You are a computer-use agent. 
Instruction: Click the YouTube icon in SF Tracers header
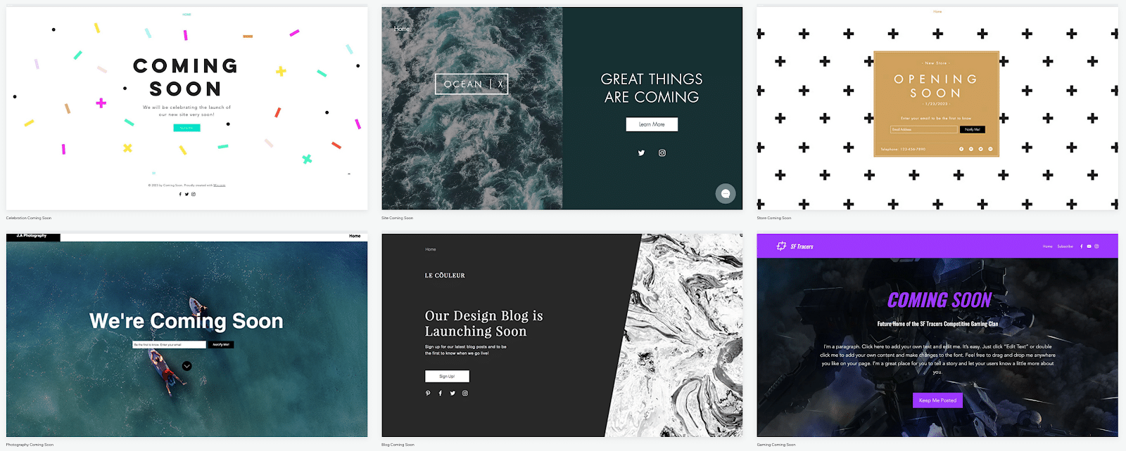click(x=1089, y=247)
